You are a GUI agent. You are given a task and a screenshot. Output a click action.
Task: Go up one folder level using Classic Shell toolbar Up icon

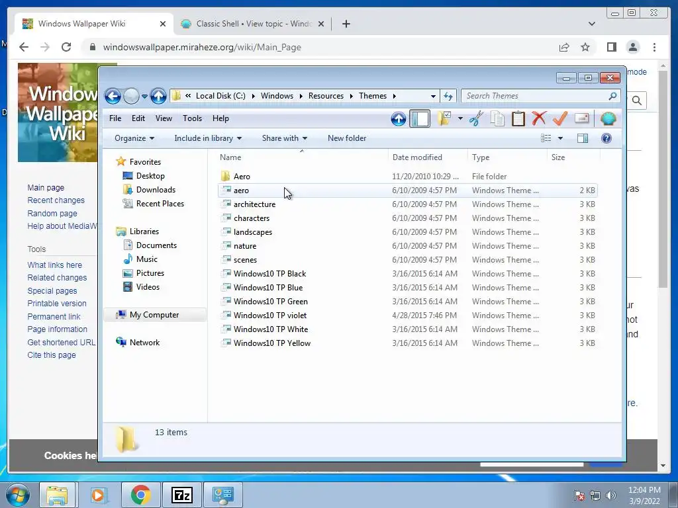click(x=398, y=118)
